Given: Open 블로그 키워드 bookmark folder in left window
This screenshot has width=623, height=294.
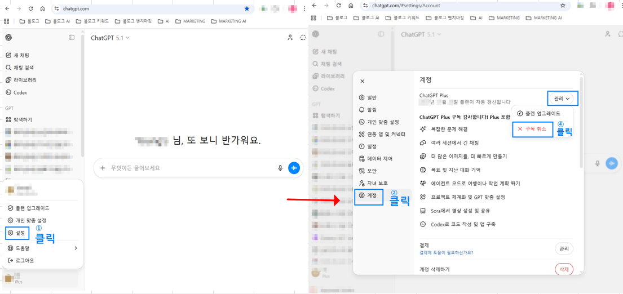Looking at the screenshot, I should tap(92, 21).
